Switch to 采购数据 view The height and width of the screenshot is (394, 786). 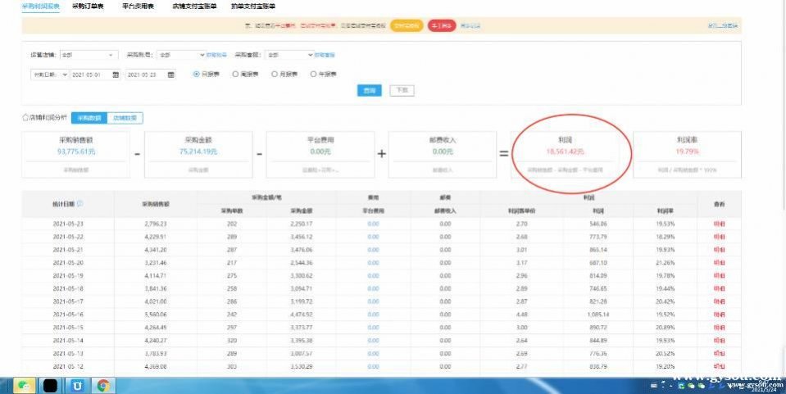(89, 118)
